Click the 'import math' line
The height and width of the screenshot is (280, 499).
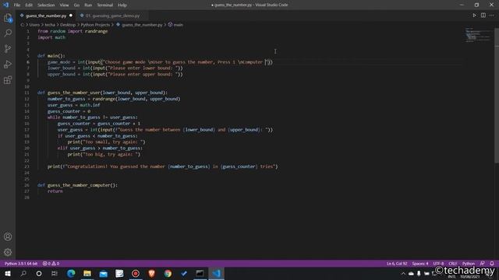tap(51, 37)
